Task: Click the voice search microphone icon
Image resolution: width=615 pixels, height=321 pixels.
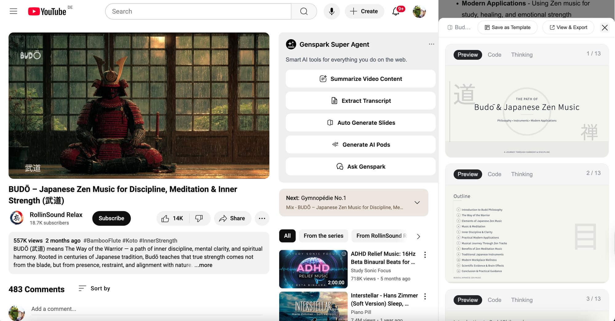Action: click(331, 12)
